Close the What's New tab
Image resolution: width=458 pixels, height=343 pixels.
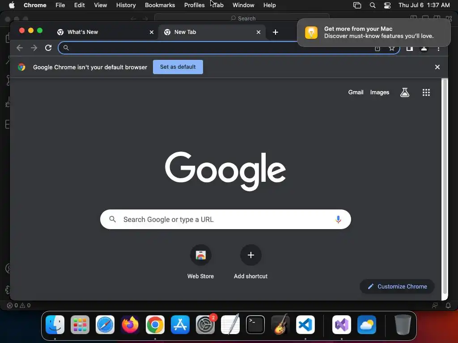(152, 32)
